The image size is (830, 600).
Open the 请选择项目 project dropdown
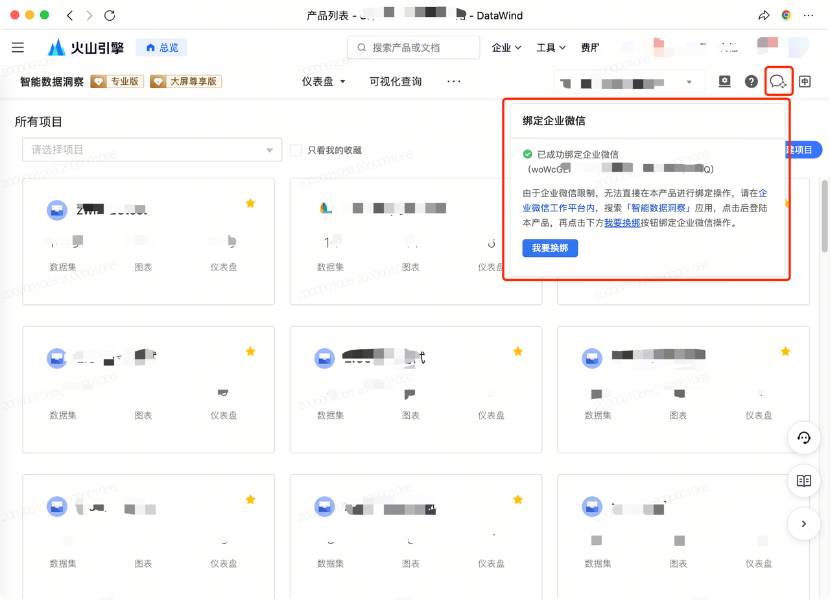pos(152,150)
